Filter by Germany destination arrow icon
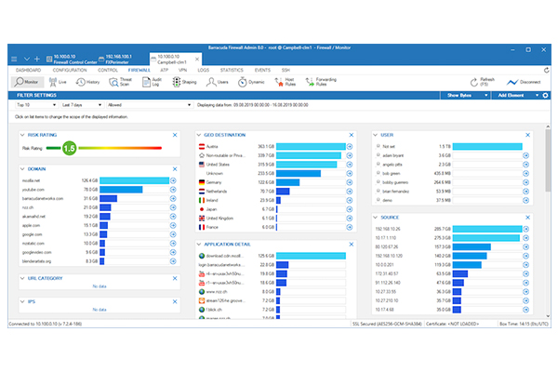The width and height of the screenshot is (558, 372). click(350, 182)
